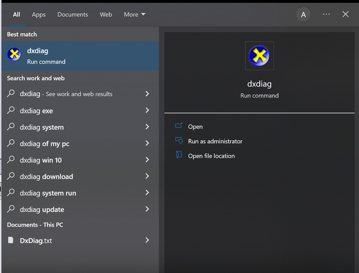Click the DxDiag.txt file icon

pos(11,240)
